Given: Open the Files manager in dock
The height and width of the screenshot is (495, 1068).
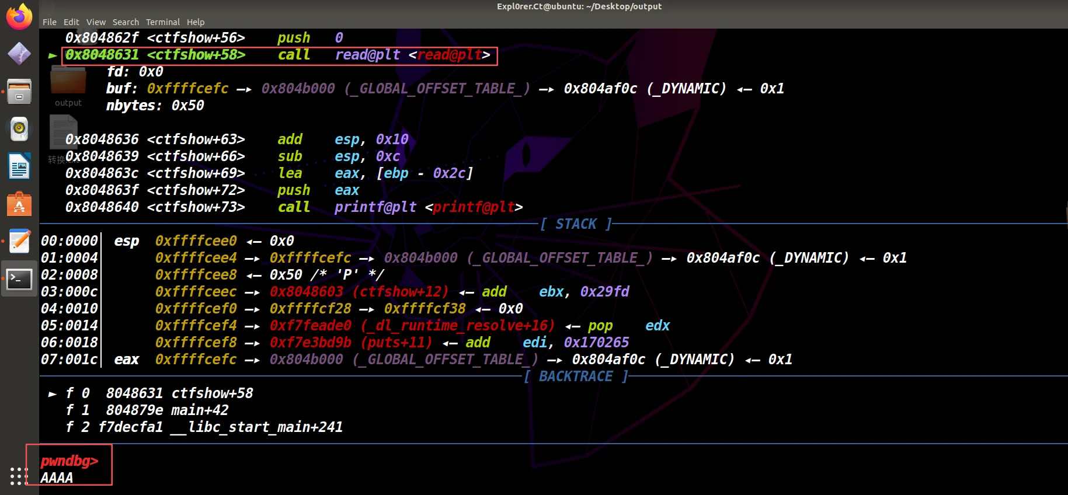Looking at the screenshot, I should tap(19, 92).
